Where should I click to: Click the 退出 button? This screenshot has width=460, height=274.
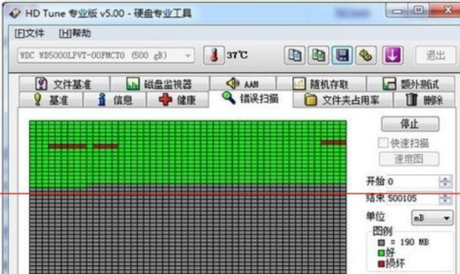[x=436, y=55]
